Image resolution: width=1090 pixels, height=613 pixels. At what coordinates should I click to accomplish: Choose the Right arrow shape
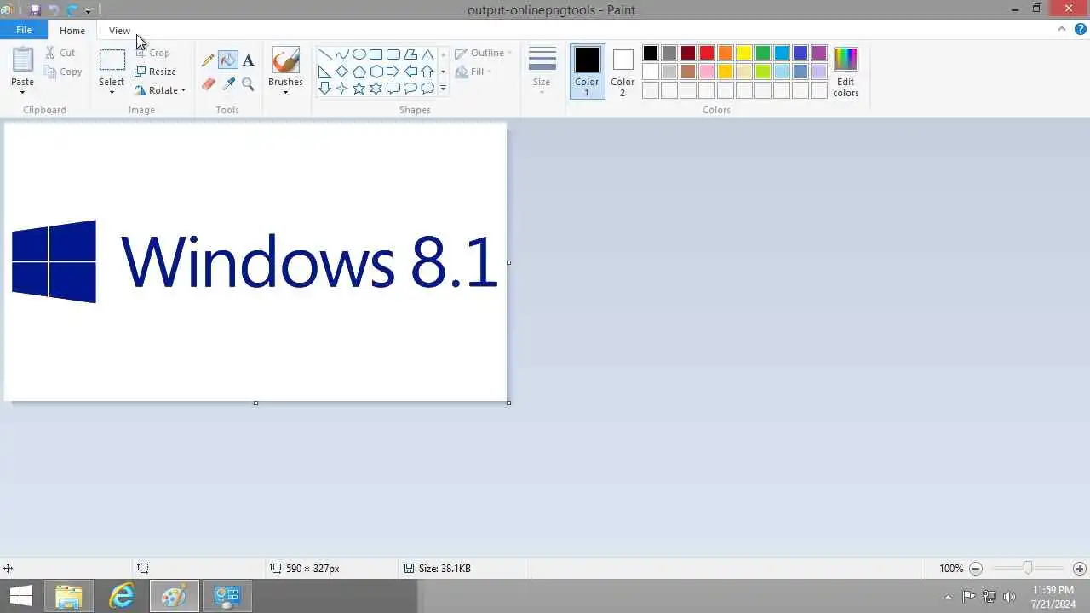[393, 72]
